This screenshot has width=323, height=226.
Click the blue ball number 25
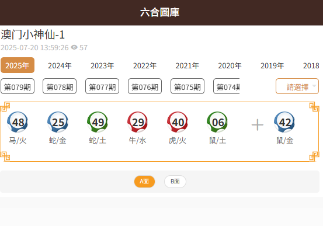(x=58, y=122)
